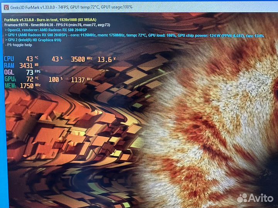Click the Frames and FPS statistics line

(56, 25)
